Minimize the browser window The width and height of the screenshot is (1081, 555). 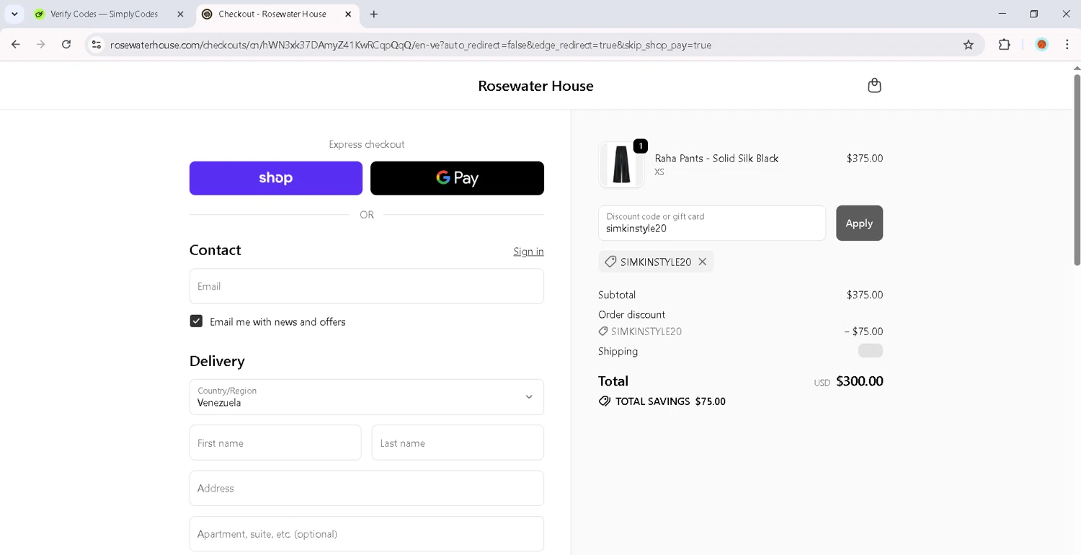pyautogui.click(x=1002, y=14)
